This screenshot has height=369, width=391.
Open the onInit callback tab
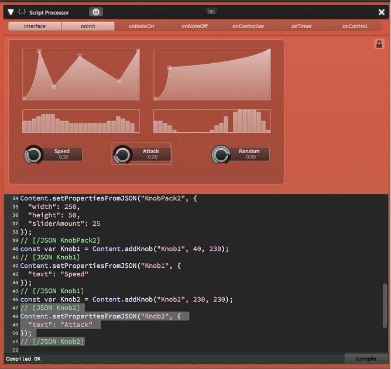(87, 26)
